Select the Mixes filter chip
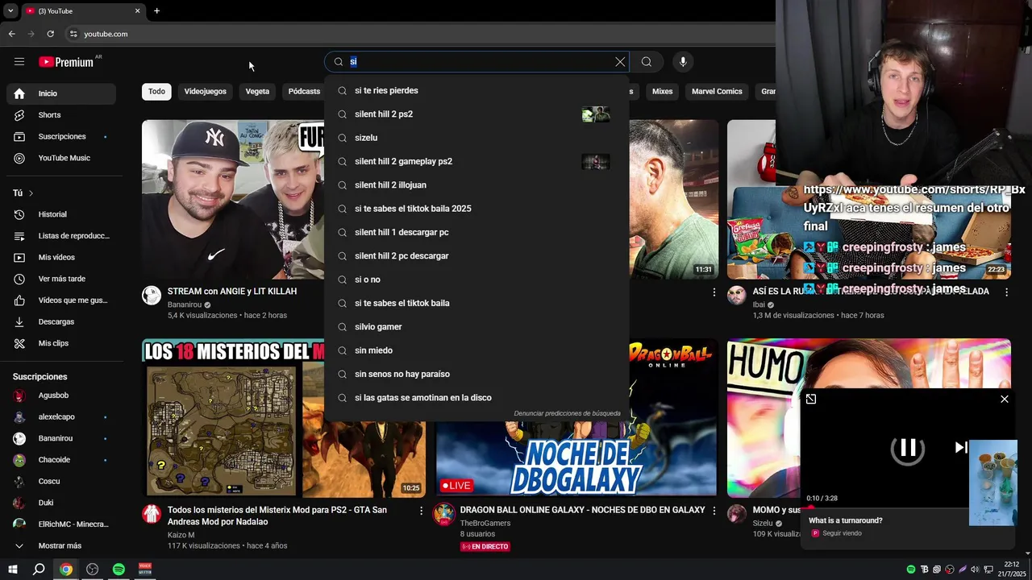 click(662, 91)
